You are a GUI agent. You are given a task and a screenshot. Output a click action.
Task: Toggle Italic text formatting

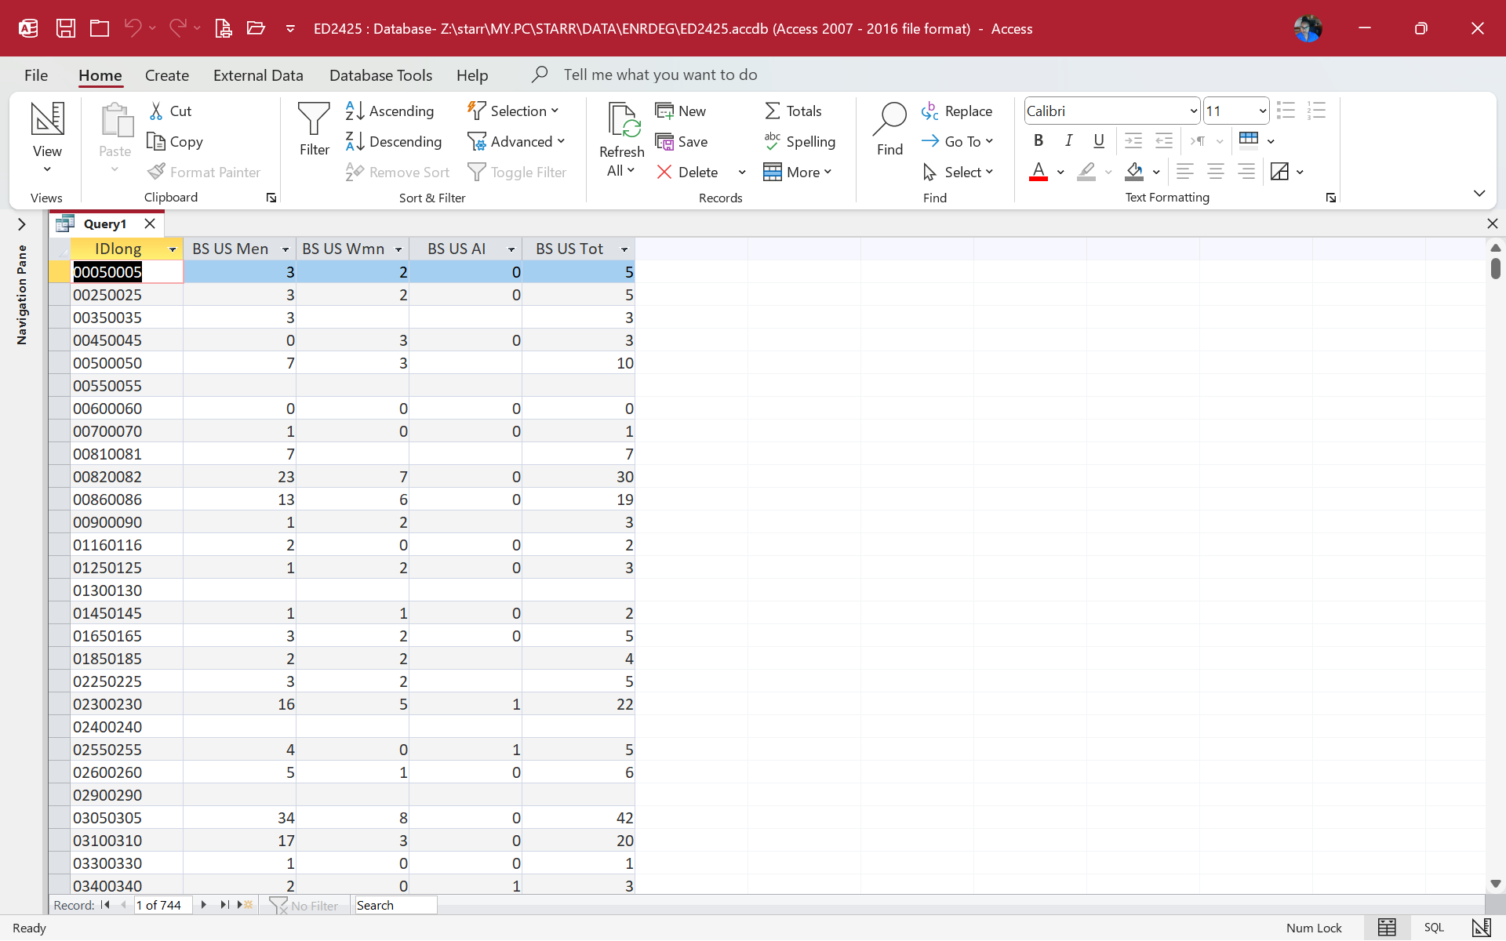[x=1068, y=140]
